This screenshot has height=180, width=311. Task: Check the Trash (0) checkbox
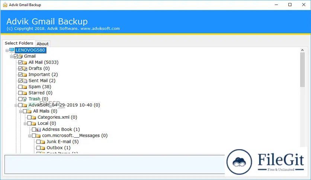(20, 99)
